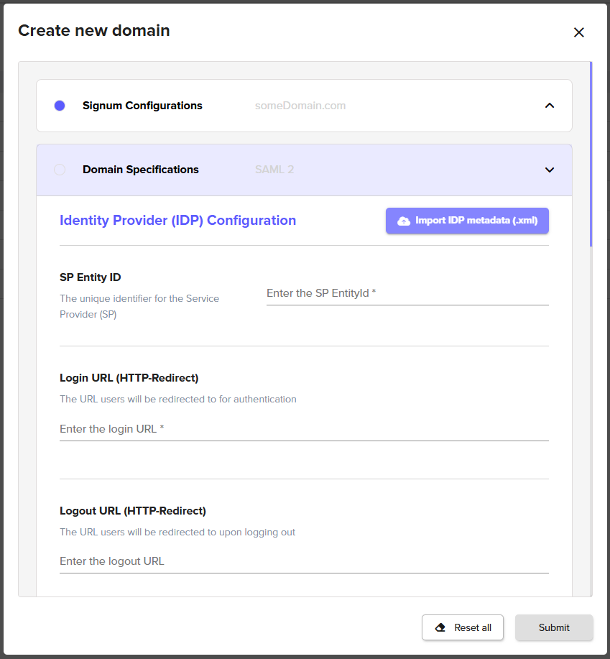
Task: Click the logout URL text field
Action: point(303,561)
